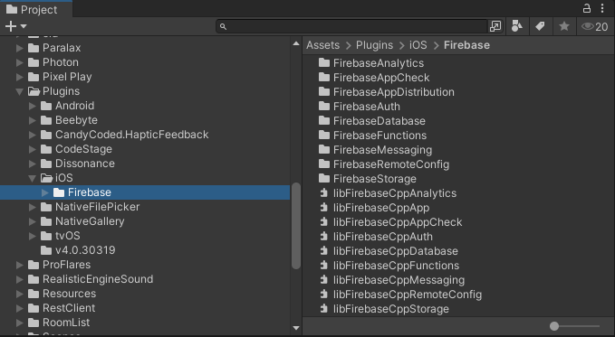Go to Assets in breadcrumb path
The width and height of the screenshot is (615, 337).
322,45
